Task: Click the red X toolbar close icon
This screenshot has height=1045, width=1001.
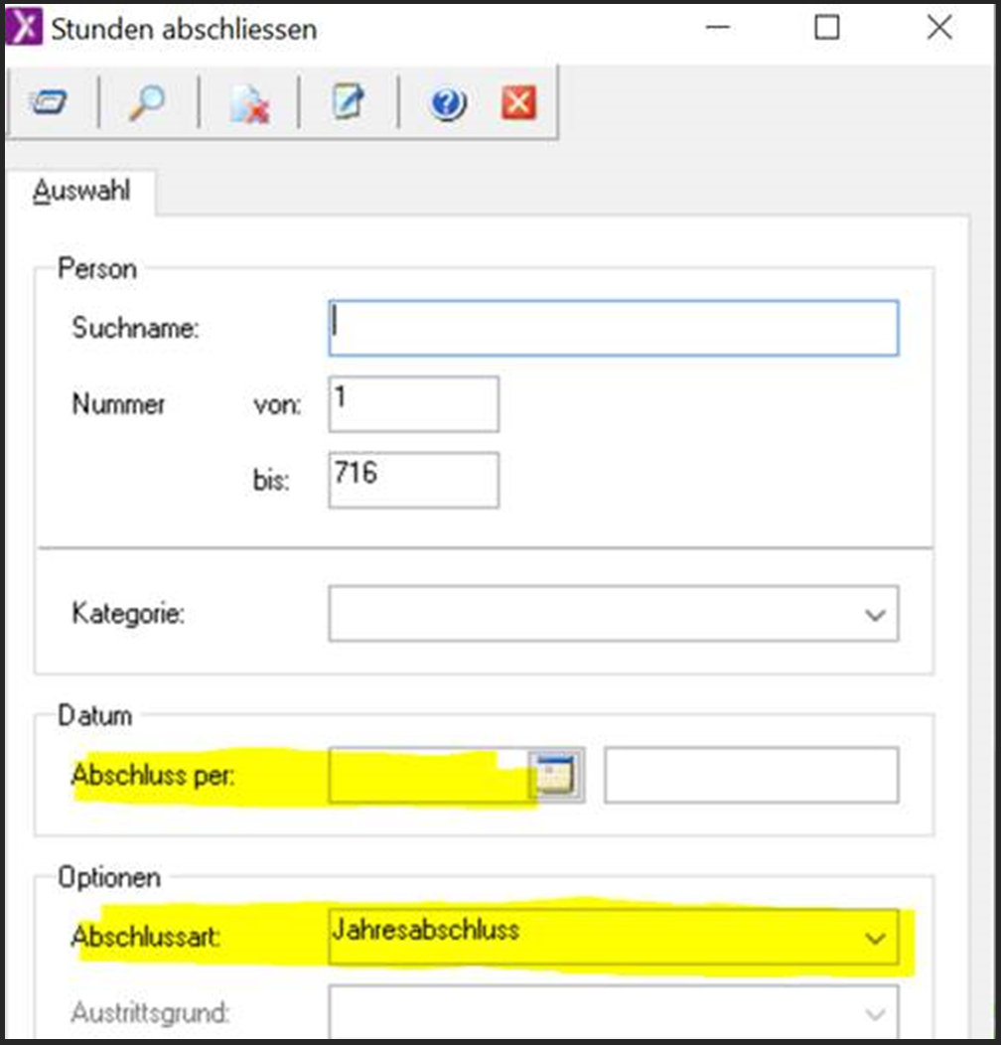Action: (x=518, y=102)
